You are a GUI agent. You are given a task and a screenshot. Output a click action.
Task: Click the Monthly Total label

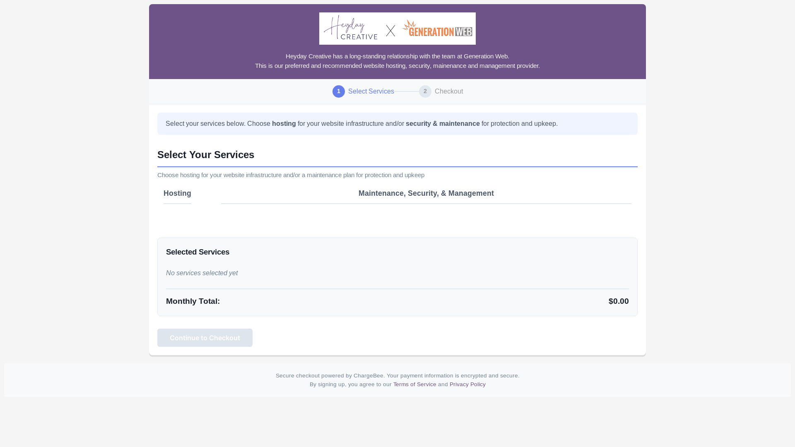(193, 301)
